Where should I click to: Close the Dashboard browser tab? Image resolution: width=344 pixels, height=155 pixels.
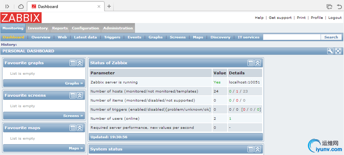click(x=99, y=7)
